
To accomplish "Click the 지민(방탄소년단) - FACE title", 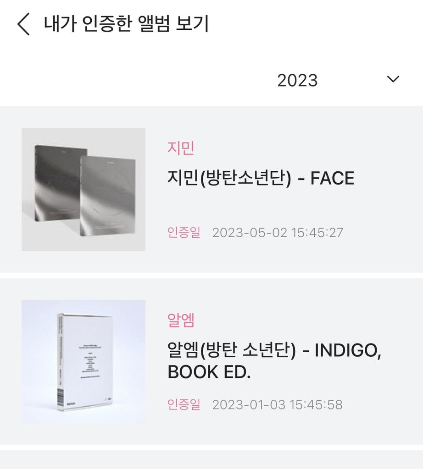I will click(261, 178).
